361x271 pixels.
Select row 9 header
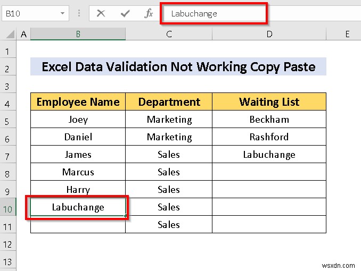point(8,189)
